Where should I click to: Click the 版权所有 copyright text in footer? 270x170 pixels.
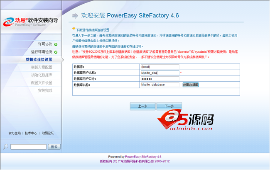click(135, 161)
